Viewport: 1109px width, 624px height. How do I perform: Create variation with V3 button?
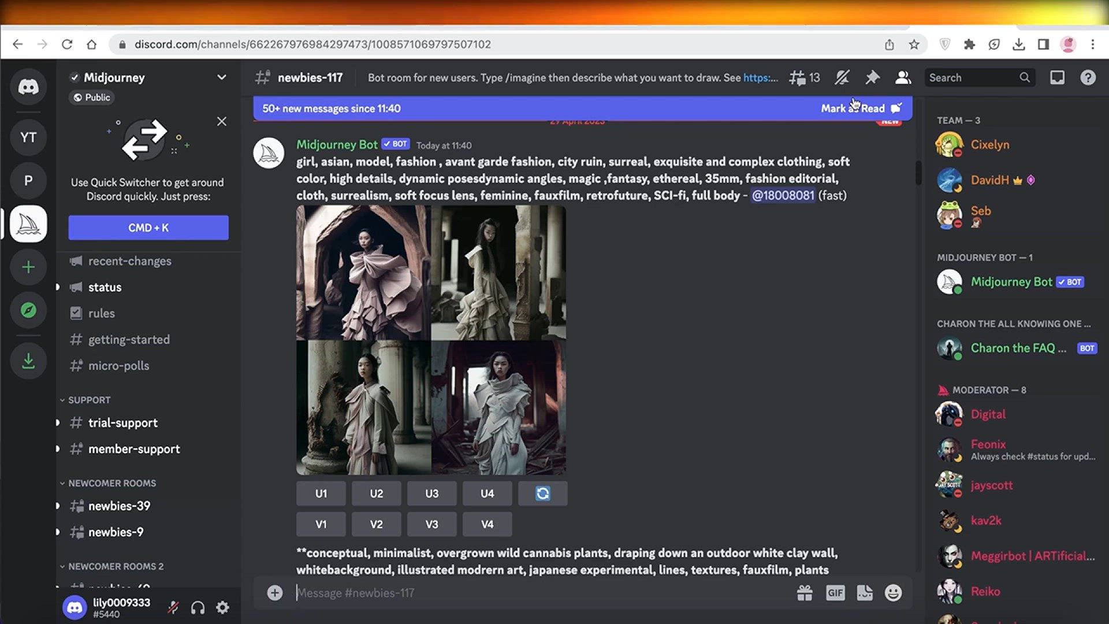tap(432, 524)
